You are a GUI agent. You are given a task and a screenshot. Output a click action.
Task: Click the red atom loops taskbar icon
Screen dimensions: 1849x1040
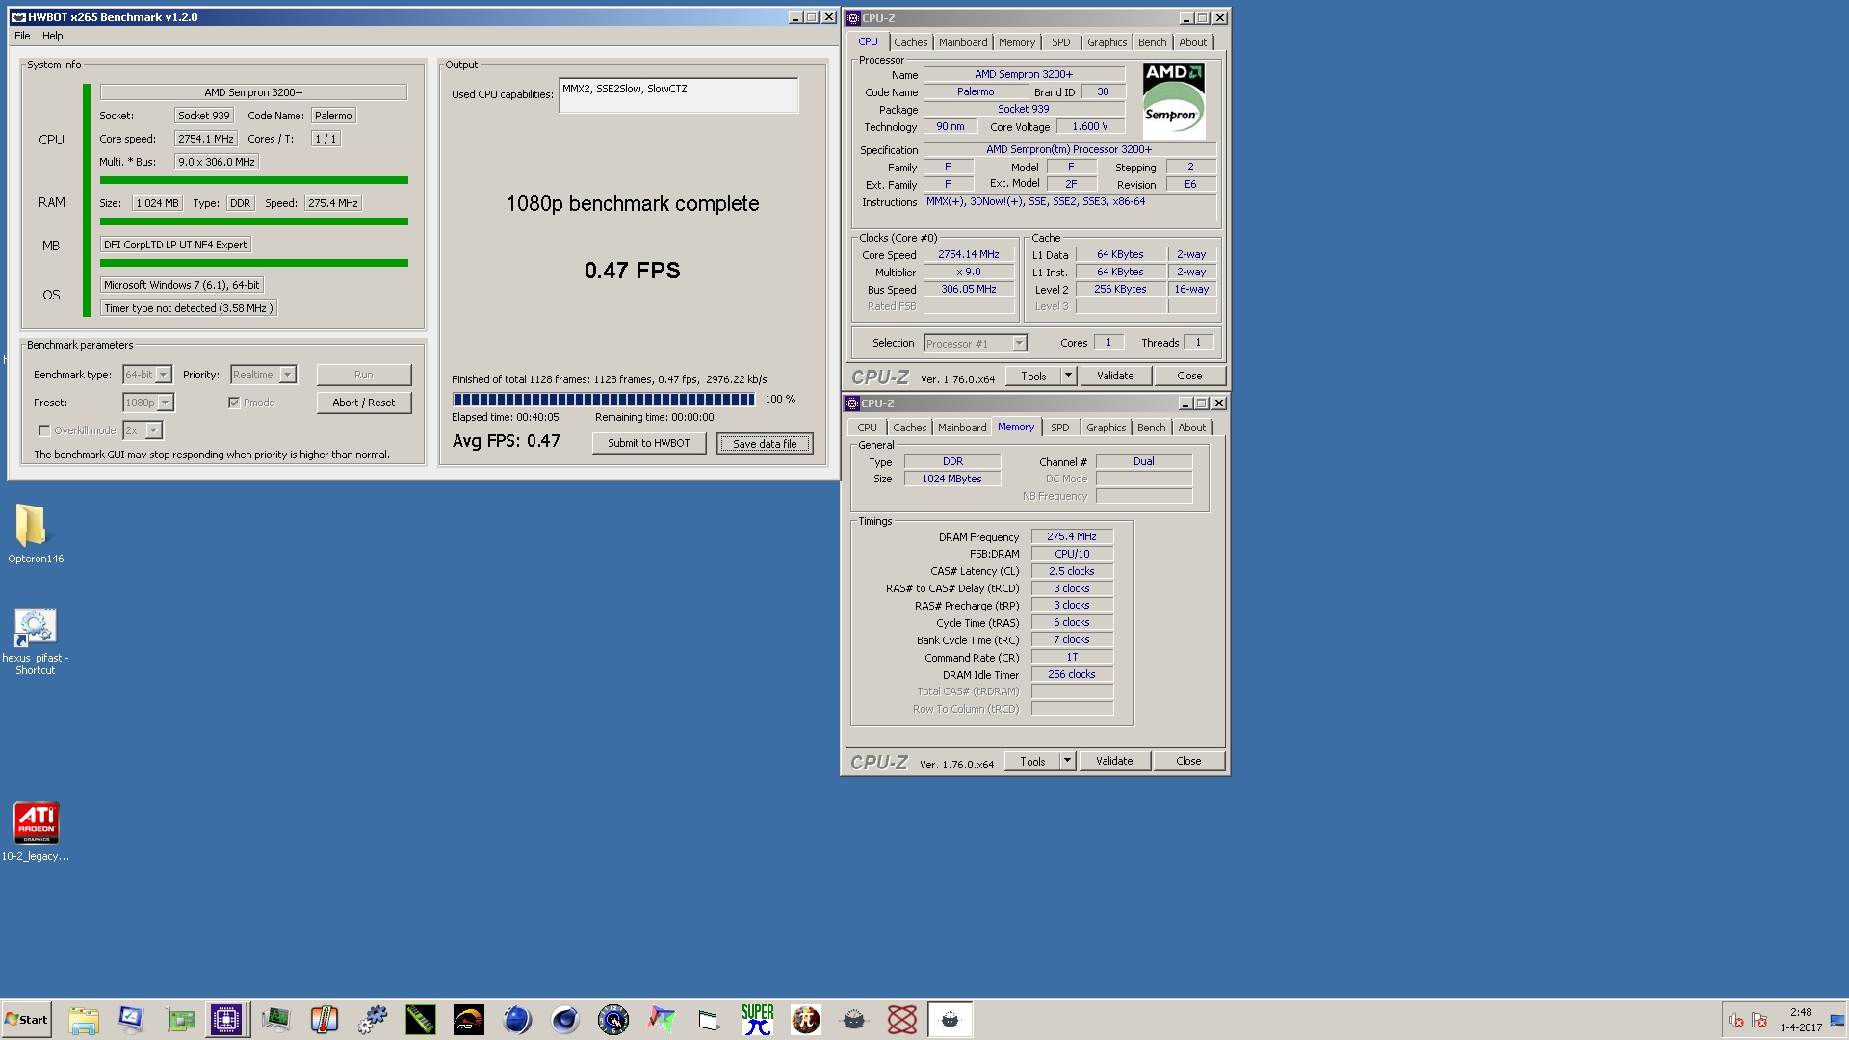click(x=902, y=1020)
